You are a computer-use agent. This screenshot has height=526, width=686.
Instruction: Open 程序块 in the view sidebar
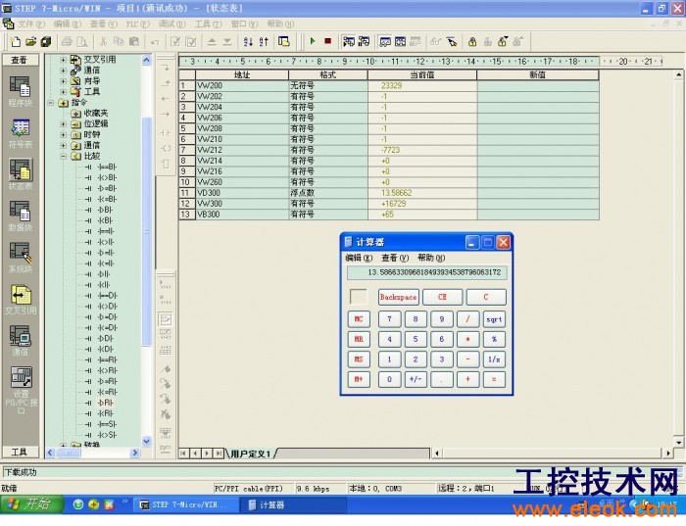click(21, 91)
